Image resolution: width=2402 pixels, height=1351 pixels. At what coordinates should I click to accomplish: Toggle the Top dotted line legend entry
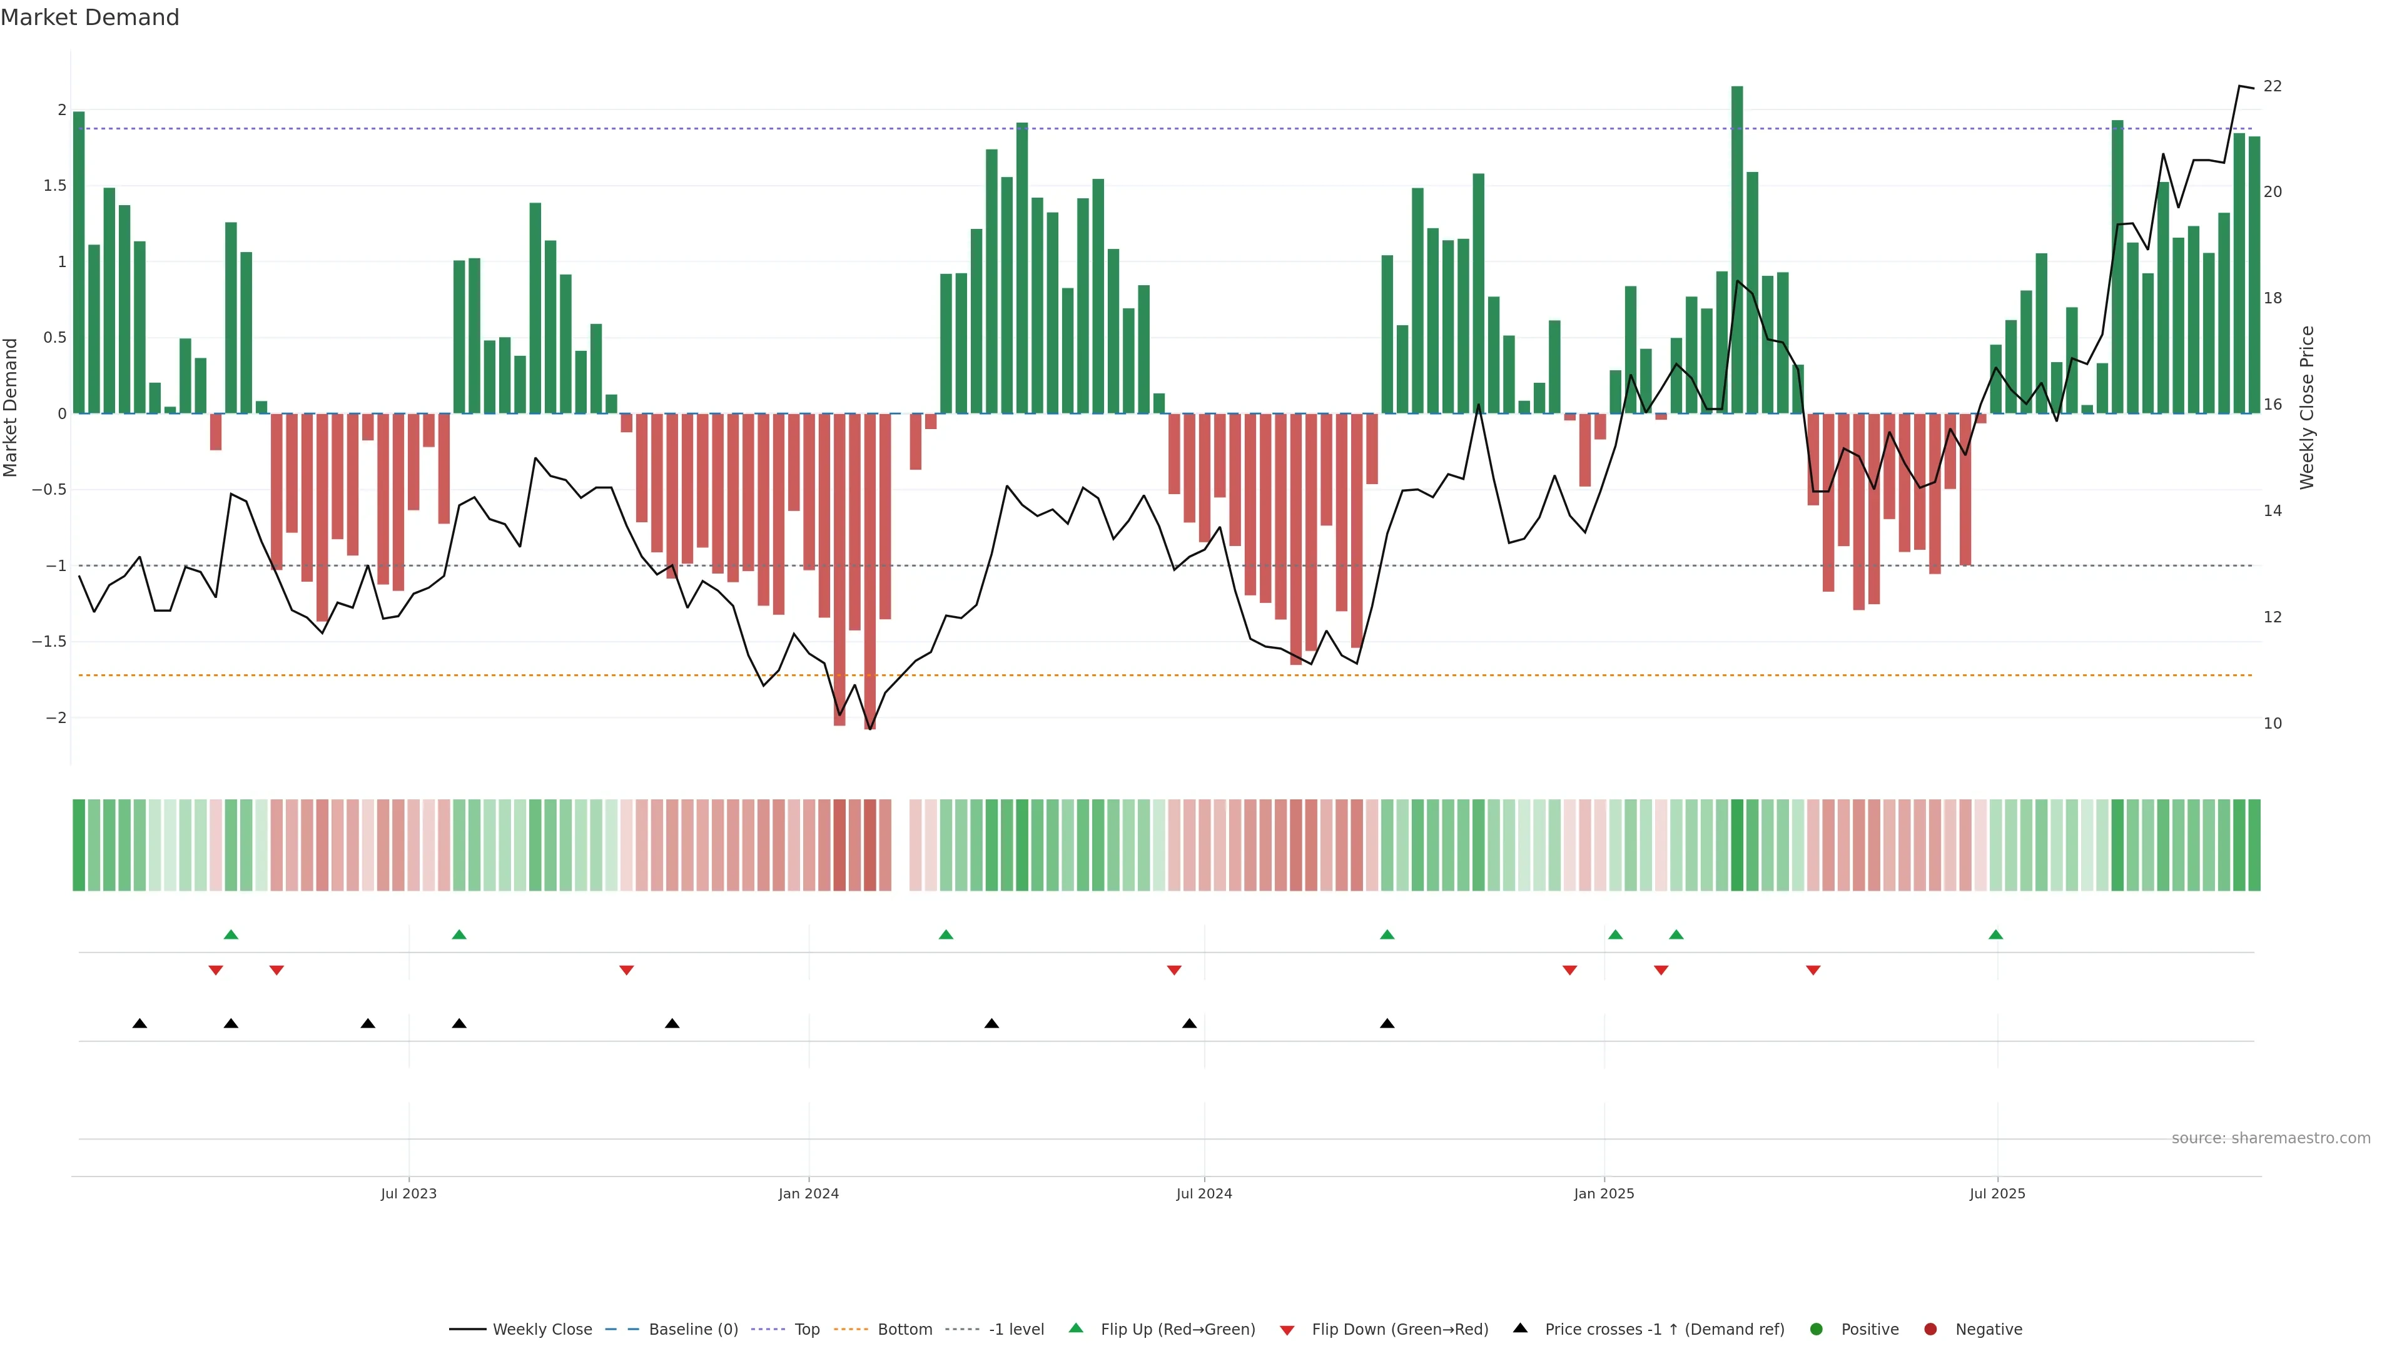[806, 1328]
